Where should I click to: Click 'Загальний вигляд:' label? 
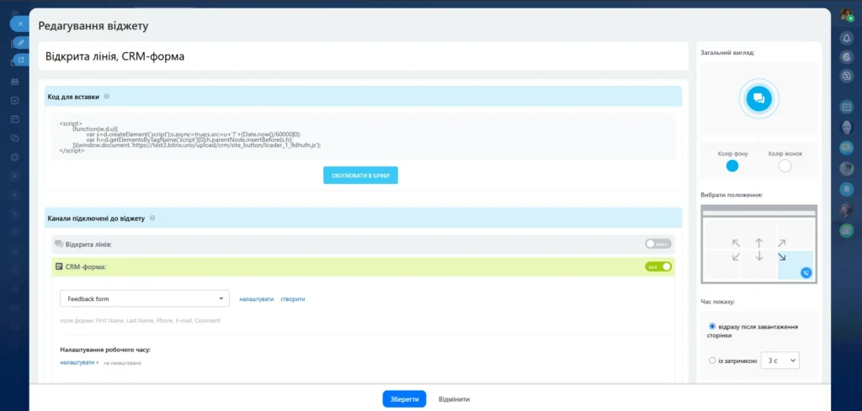coord(727,53)
